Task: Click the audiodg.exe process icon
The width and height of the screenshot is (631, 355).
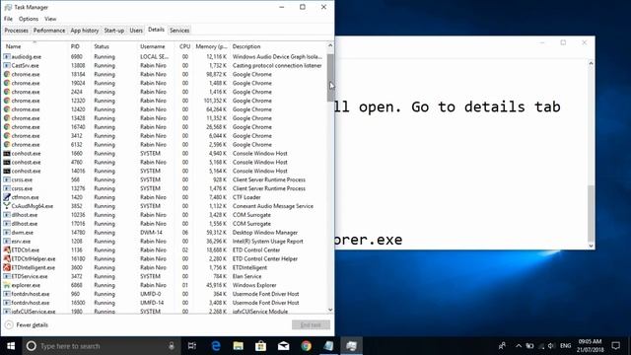Action: point(7,57)
